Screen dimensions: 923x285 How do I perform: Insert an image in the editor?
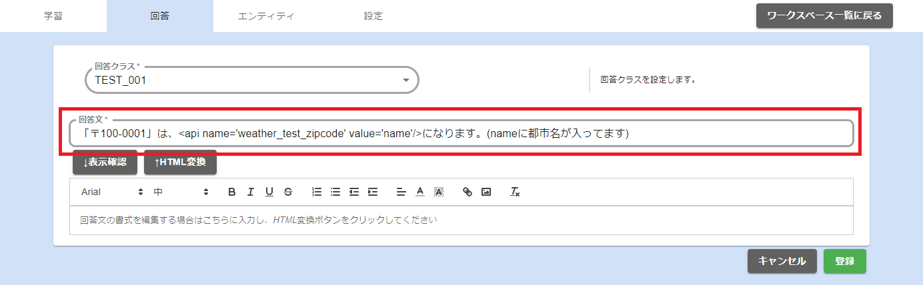(486, 192)
